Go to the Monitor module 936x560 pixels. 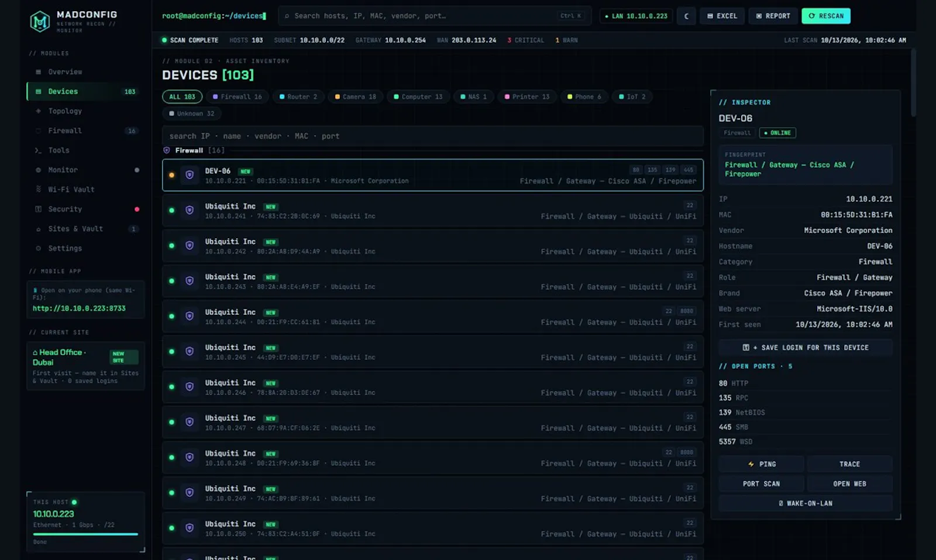tap(85, 170)
